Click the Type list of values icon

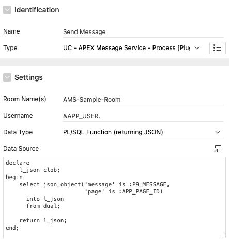(218, 48)
